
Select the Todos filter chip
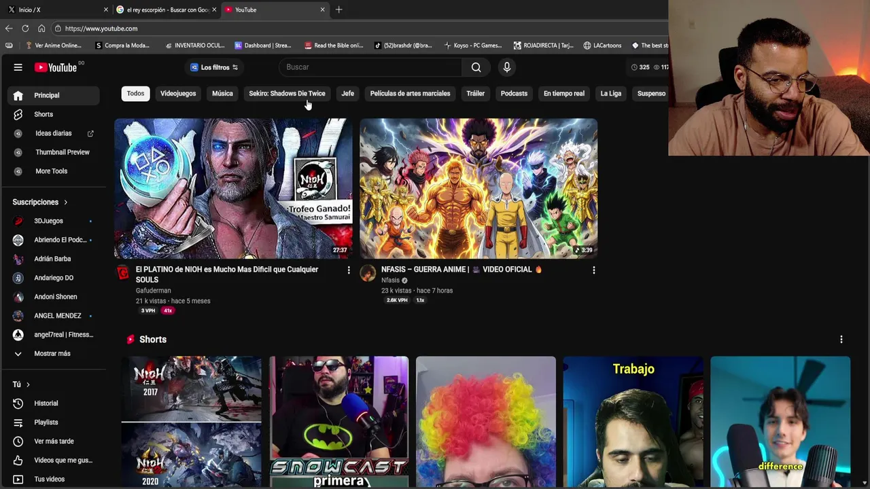[x=135, y=94]
